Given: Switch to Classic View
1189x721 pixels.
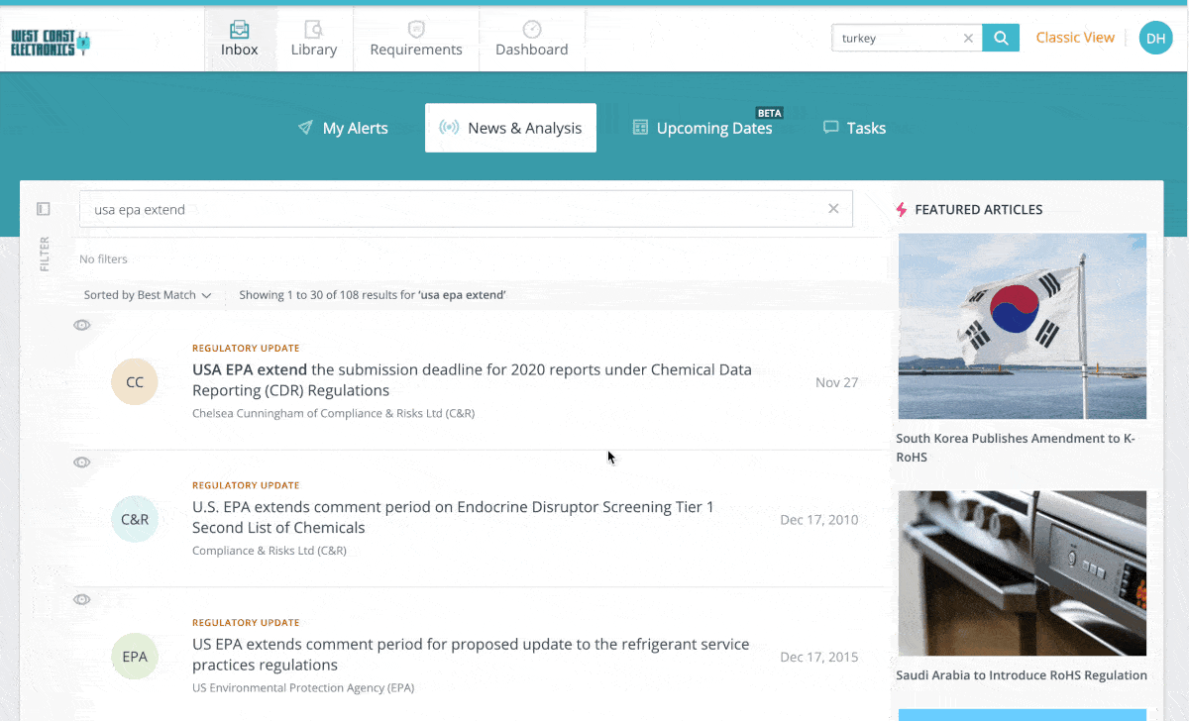Looking at the screenshot, I should [x=1075, y=38].
